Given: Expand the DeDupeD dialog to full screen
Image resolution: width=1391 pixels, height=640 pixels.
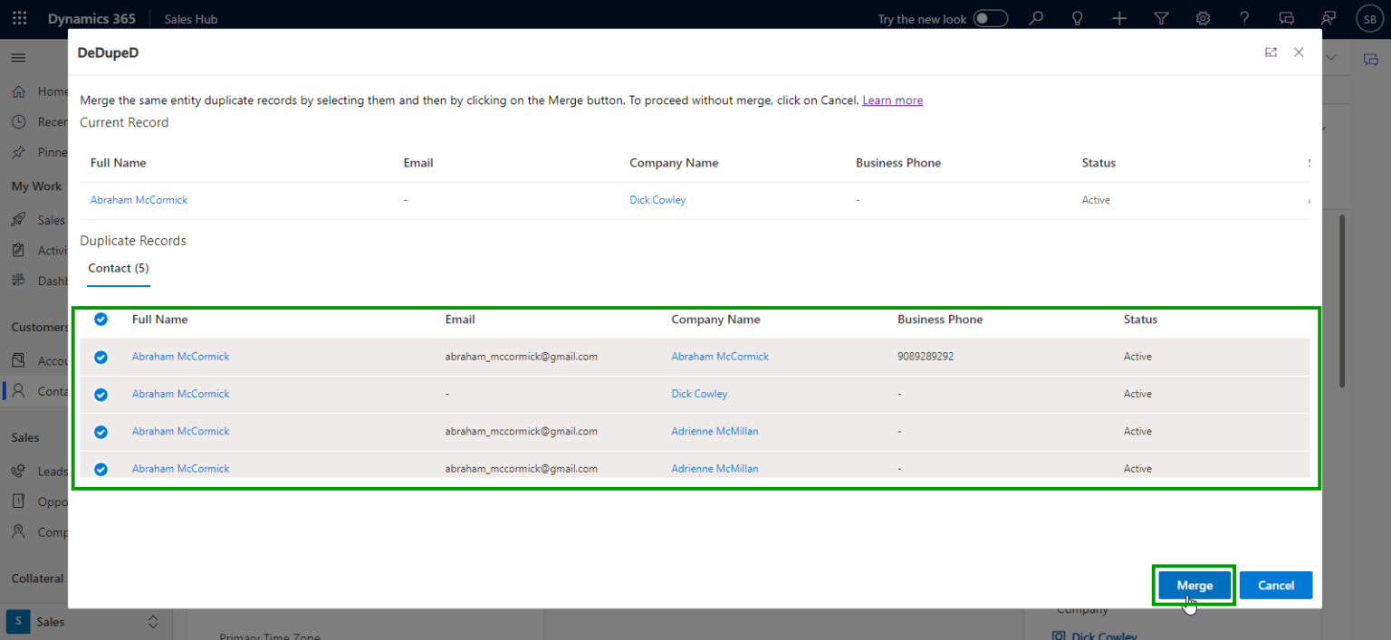Looking at the screenshot, I should click(x=1271, y=53).
